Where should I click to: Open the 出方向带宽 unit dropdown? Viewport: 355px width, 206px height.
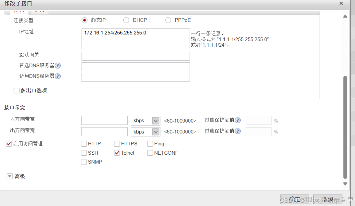(146, 132)
